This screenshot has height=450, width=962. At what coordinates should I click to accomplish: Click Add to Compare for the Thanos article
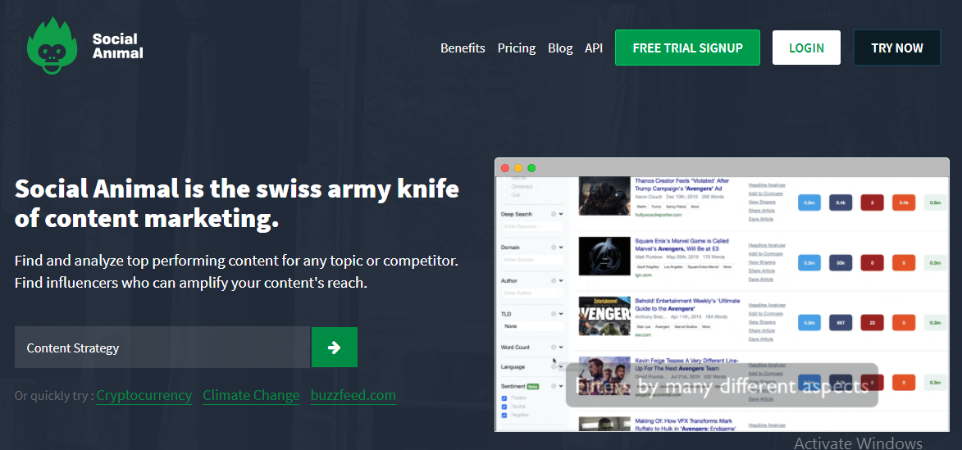point(766,193)
